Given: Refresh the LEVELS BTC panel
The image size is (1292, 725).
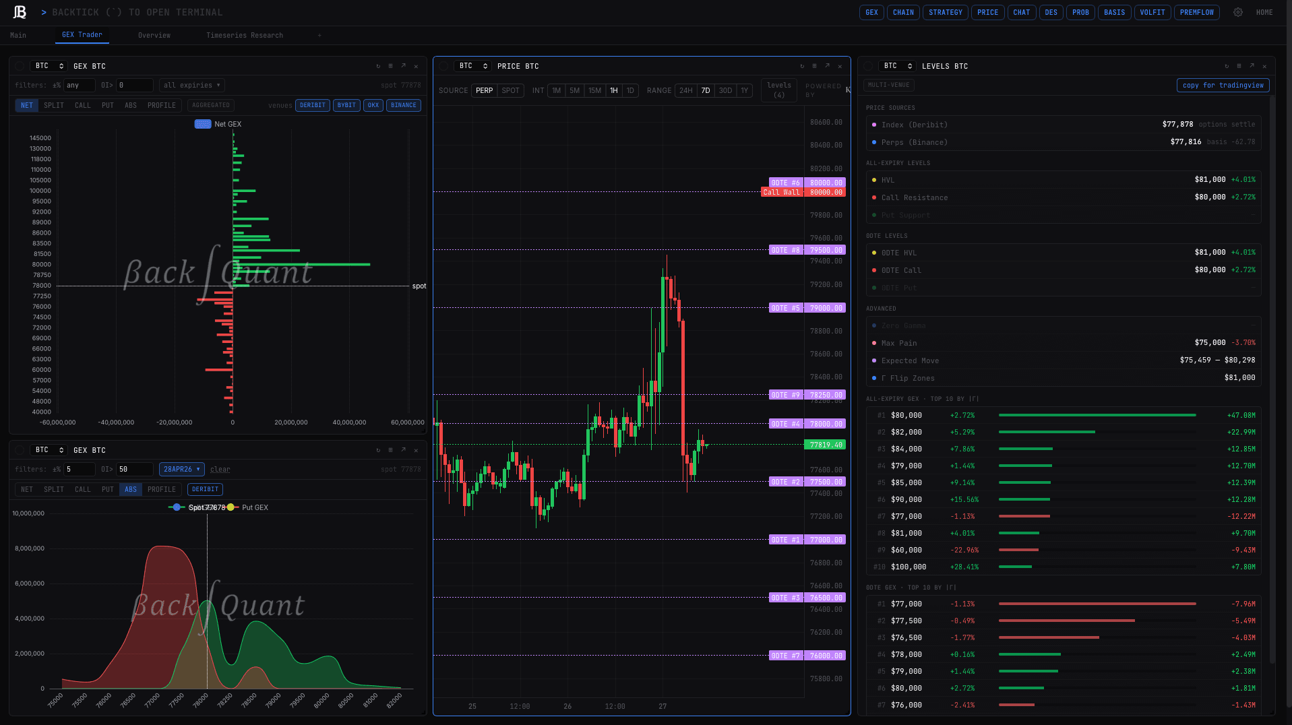Looking at the screenshot, I should click(x=1227, y=66).
